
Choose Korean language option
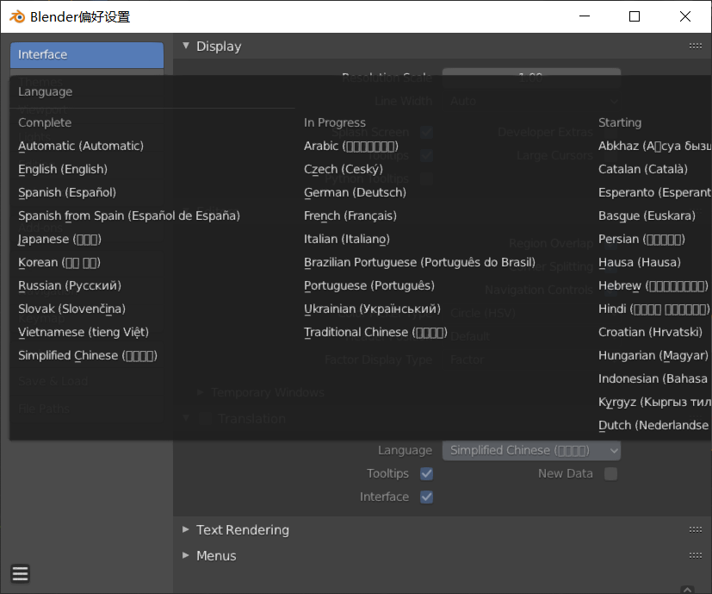[59, 262]
